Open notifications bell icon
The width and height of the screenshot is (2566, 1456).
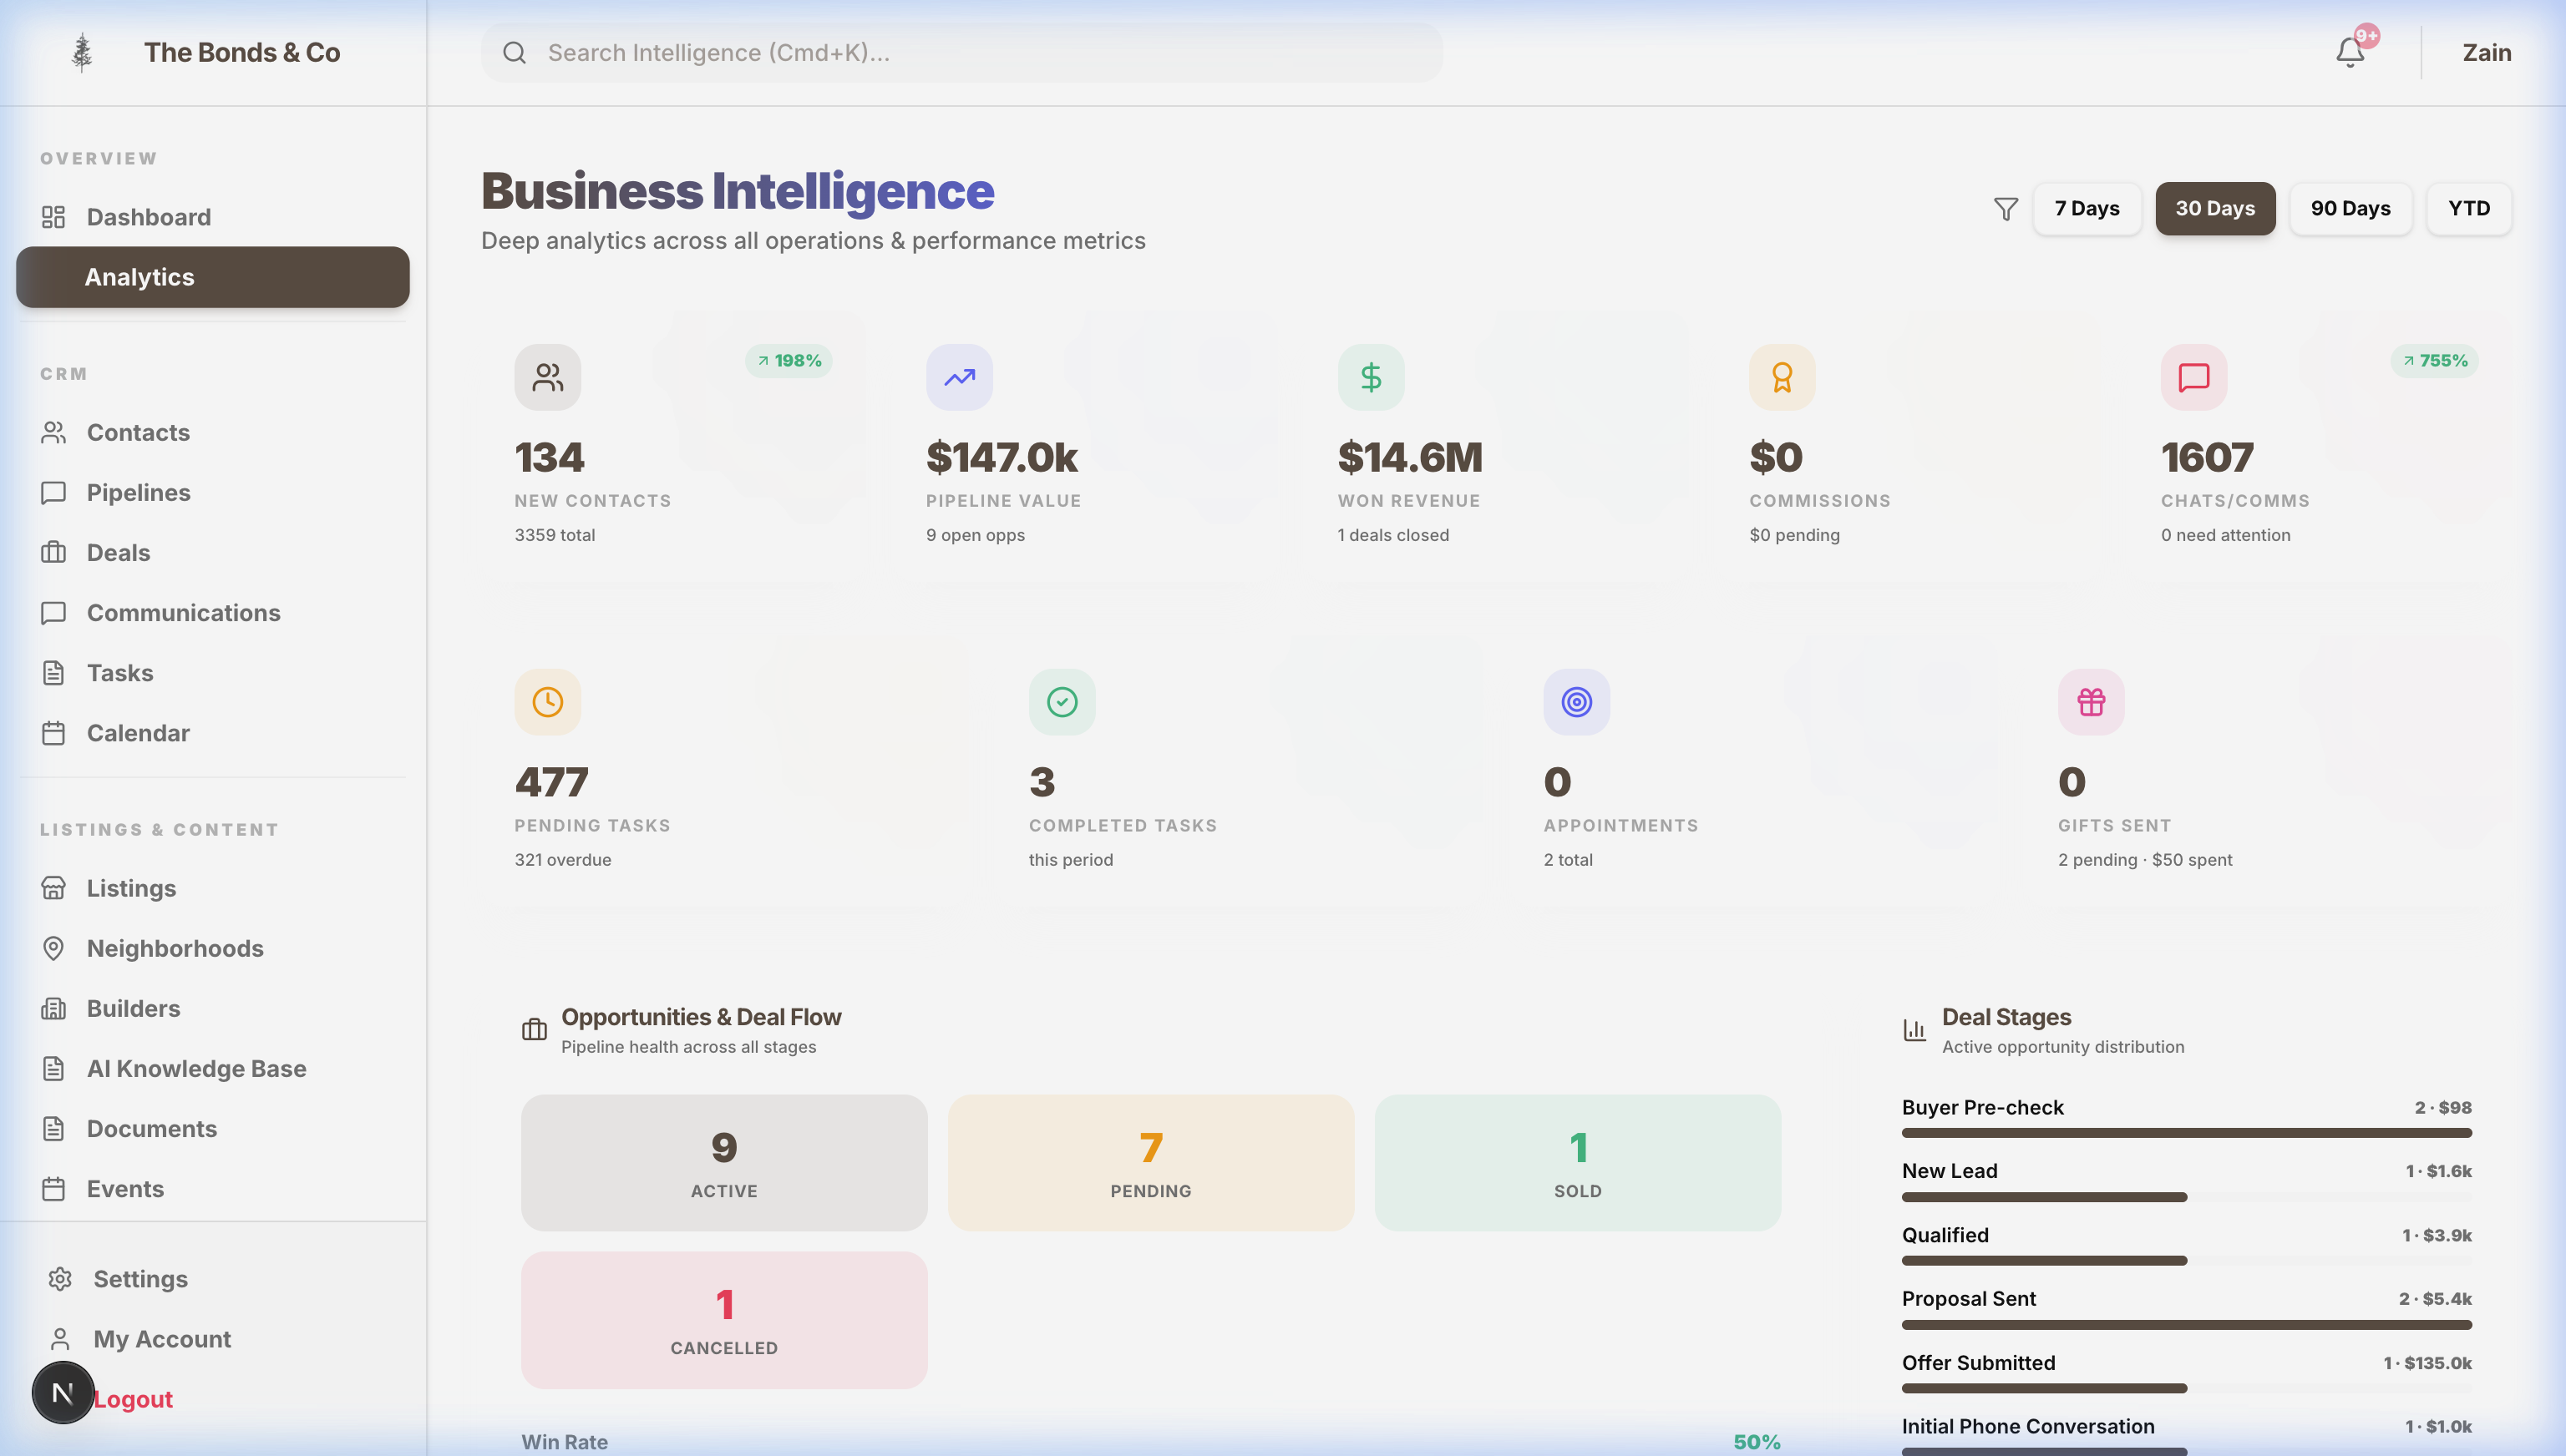pos(2350,53)
